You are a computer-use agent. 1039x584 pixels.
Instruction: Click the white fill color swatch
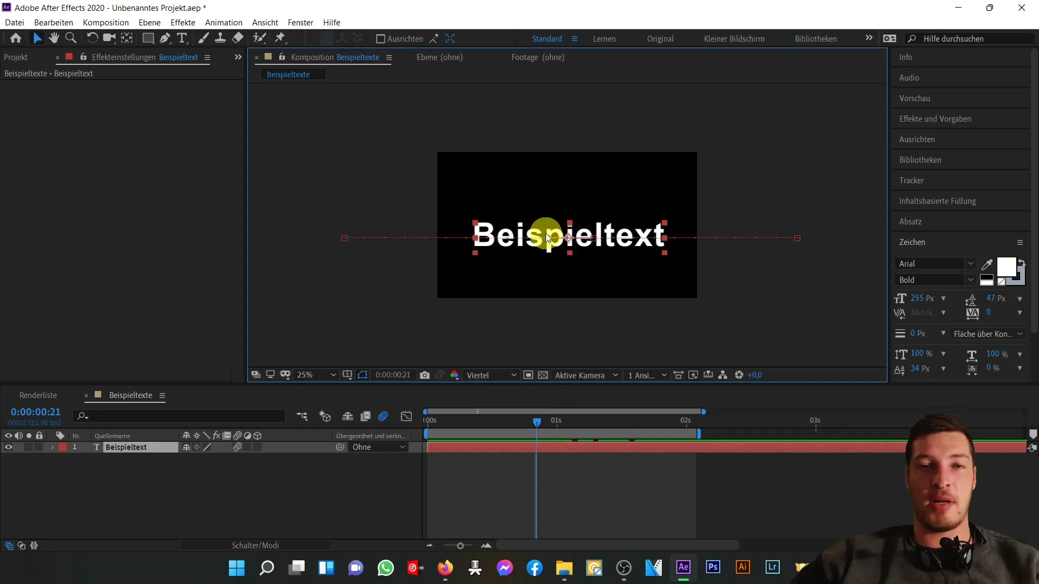tap(1006, 267)
